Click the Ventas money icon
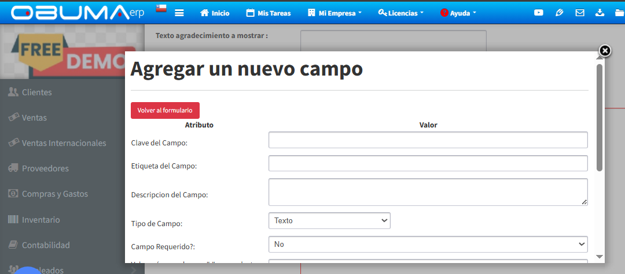625x274 pixels. pos(13,118)
